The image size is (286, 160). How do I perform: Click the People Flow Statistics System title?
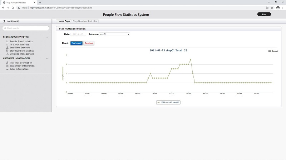click(x=126, y=15)
